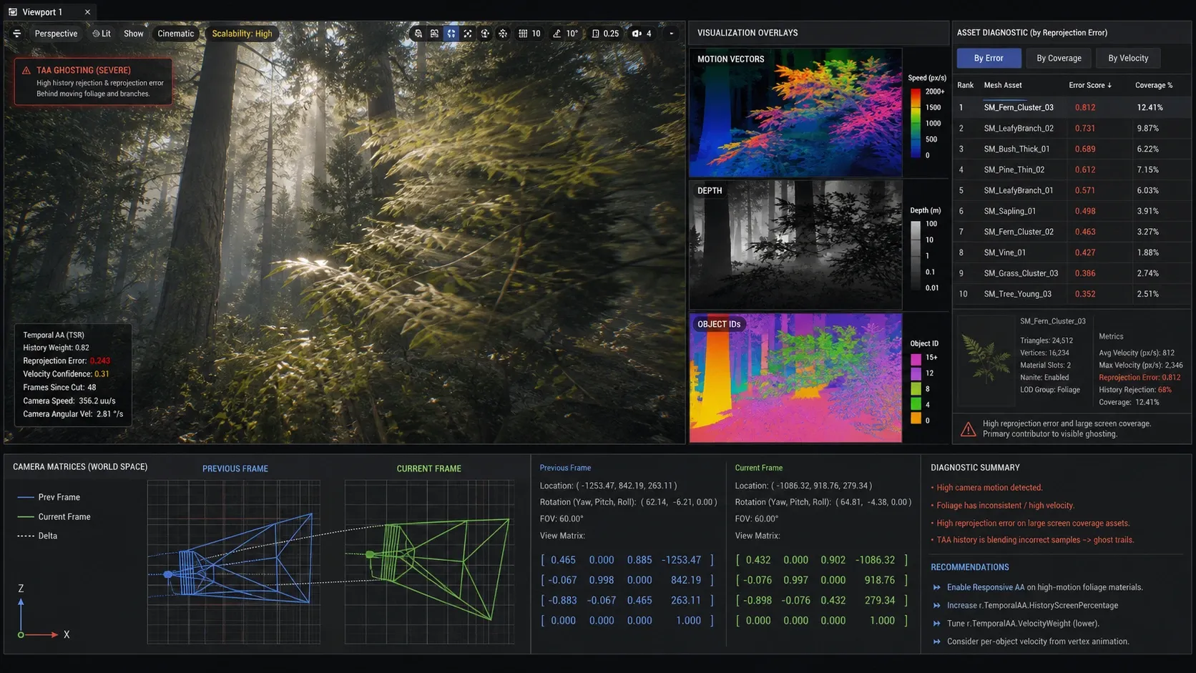Open the viewport options hamburger menu
The width and height of the screenshot is (1196, 673).
point(17,34)
